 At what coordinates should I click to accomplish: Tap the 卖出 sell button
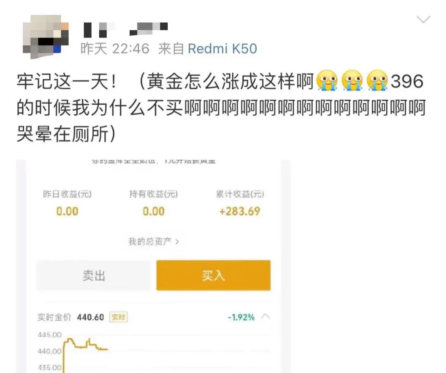(x=94, y=275)
